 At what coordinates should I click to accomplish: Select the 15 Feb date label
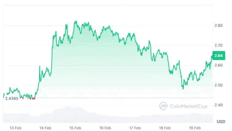coord(75,128)
